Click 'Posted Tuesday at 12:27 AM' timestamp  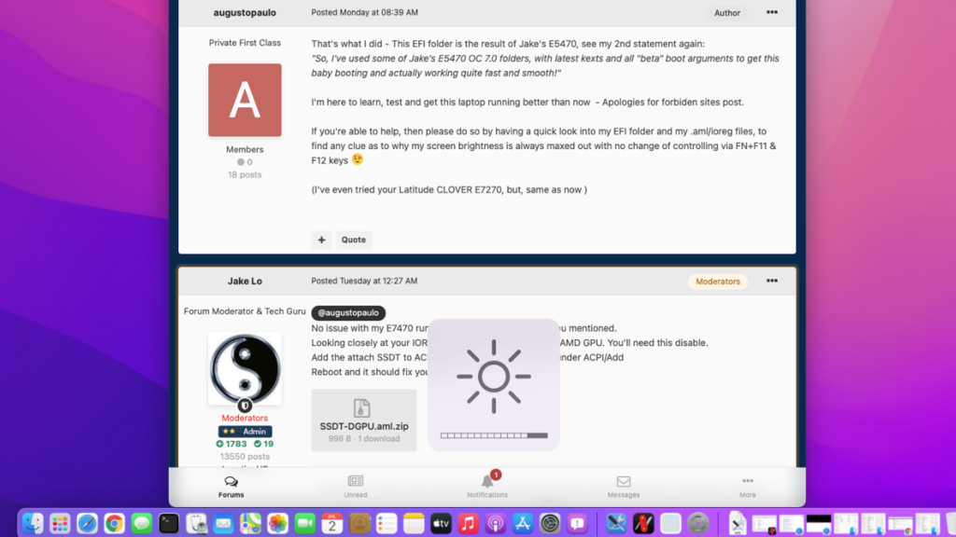click(364, 281)
